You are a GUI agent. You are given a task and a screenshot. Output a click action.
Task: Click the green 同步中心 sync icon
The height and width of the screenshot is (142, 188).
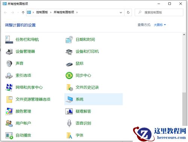pyautogui.click(x=69, y=76)
